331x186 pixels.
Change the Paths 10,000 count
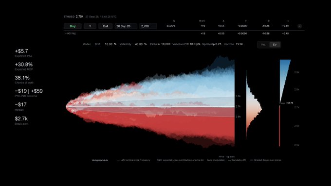(165, 44)
